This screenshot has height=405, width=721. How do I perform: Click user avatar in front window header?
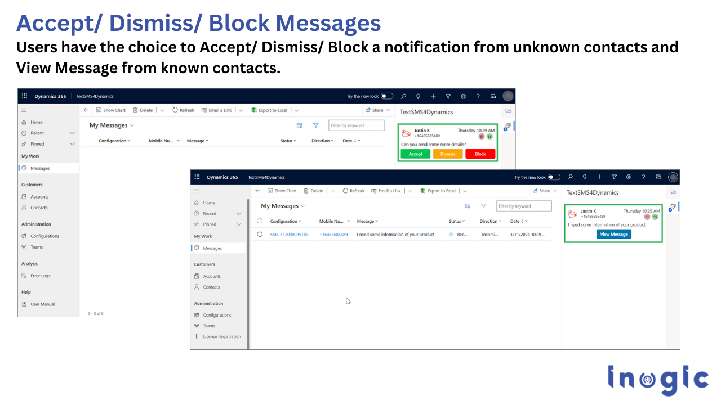(673, 177)
